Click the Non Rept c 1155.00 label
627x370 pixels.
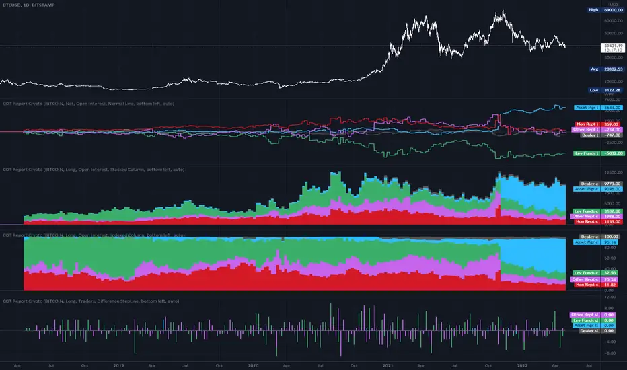pos(599,221)
